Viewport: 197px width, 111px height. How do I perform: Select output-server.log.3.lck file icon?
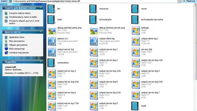(94, 74)
